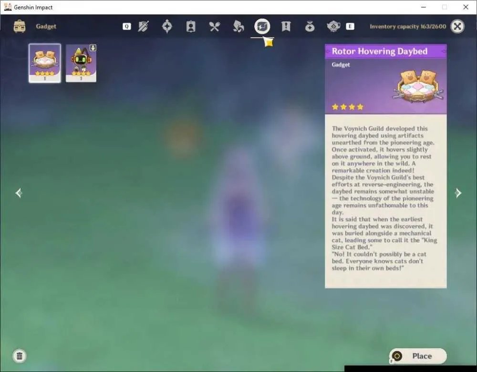Close the Genshin Impact window

pyautogui.click(x=466, y=7)
